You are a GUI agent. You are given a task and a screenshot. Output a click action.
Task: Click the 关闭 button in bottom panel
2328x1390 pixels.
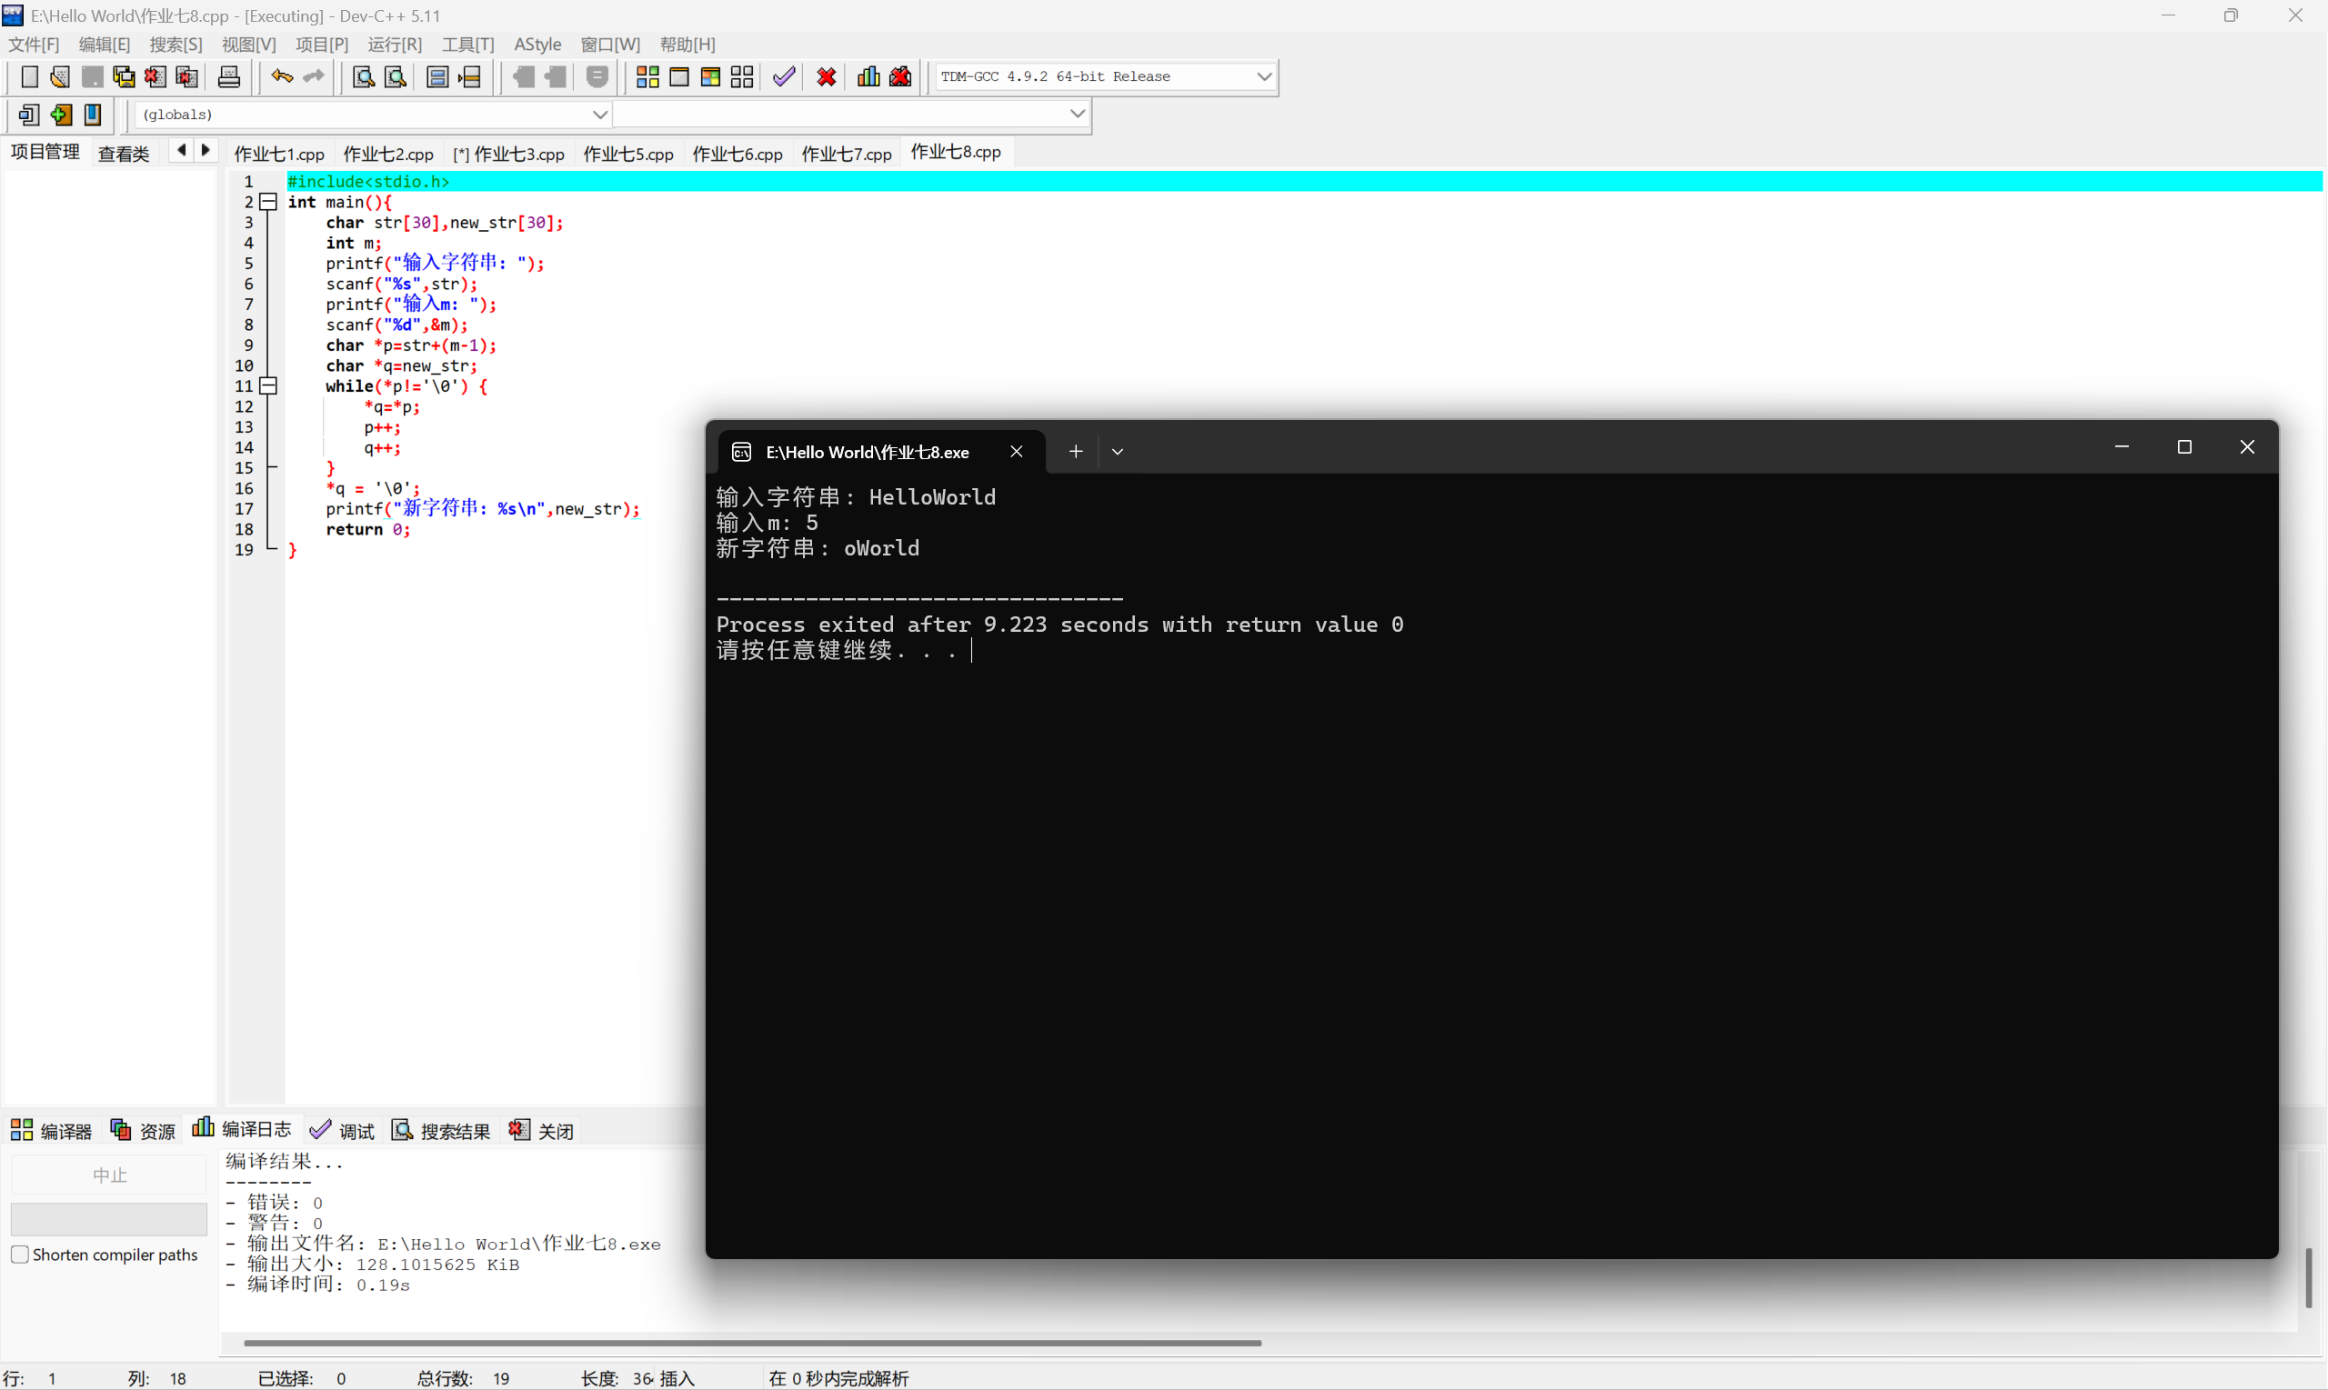(541, 1131)
